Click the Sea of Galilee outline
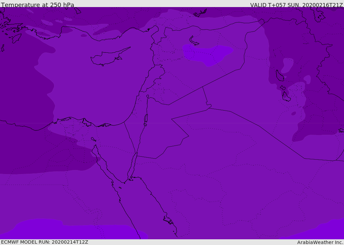The width and height of the screenshot is (344, 245). [x=147, y=96]
